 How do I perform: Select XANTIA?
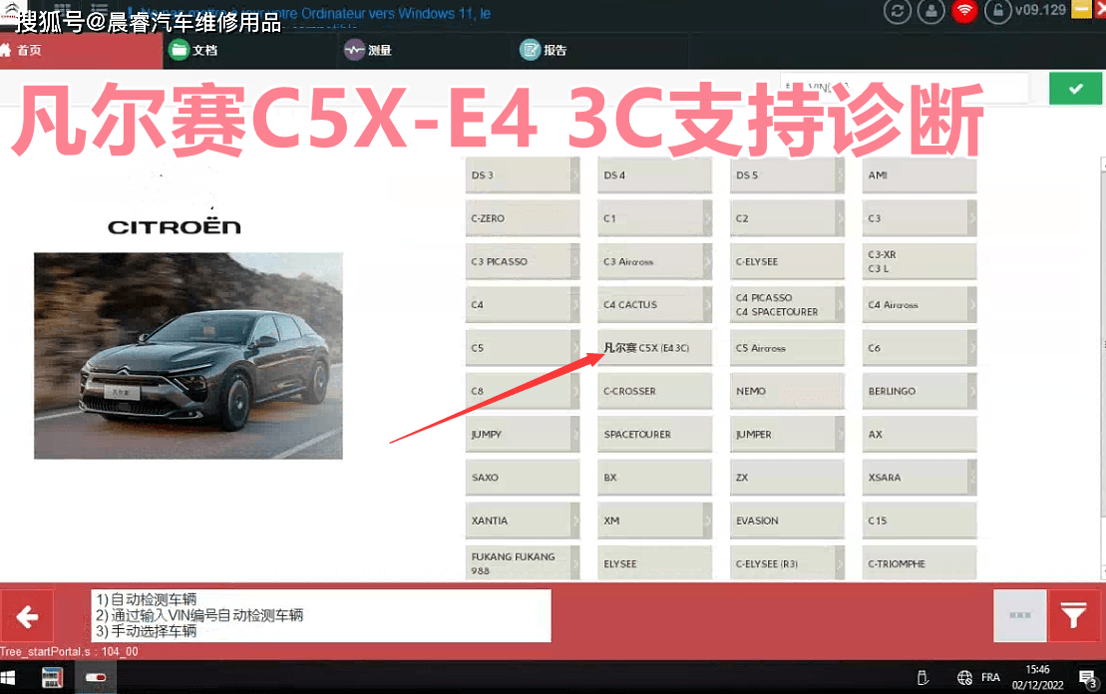(523, 520)
